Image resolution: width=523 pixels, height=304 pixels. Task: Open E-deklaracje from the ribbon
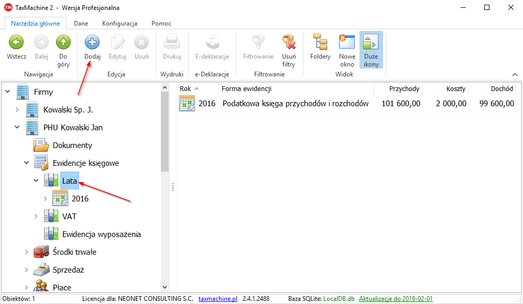click(x=212, y=43)
